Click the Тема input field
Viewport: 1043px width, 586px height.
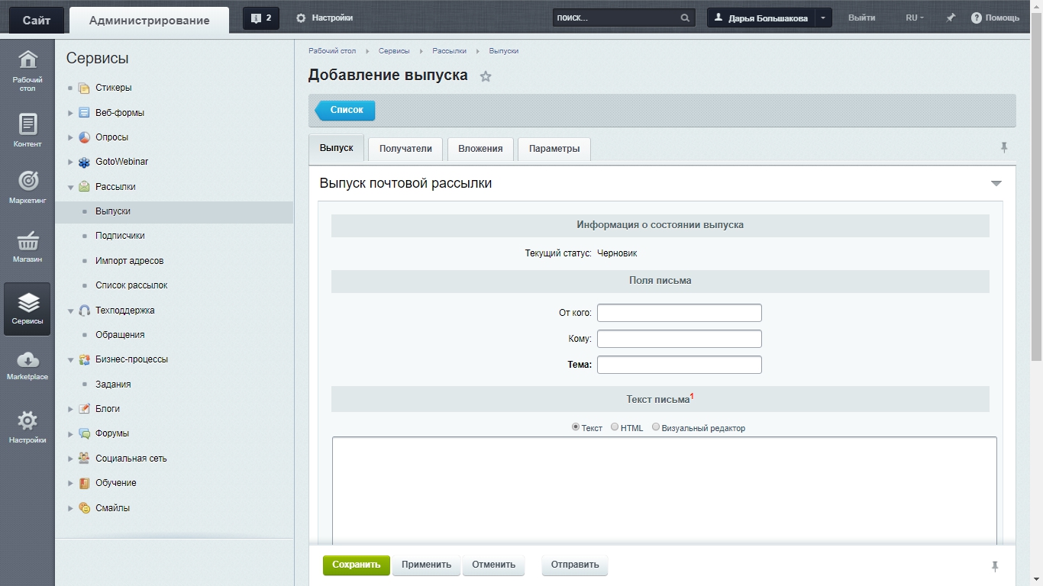[679, 365]
